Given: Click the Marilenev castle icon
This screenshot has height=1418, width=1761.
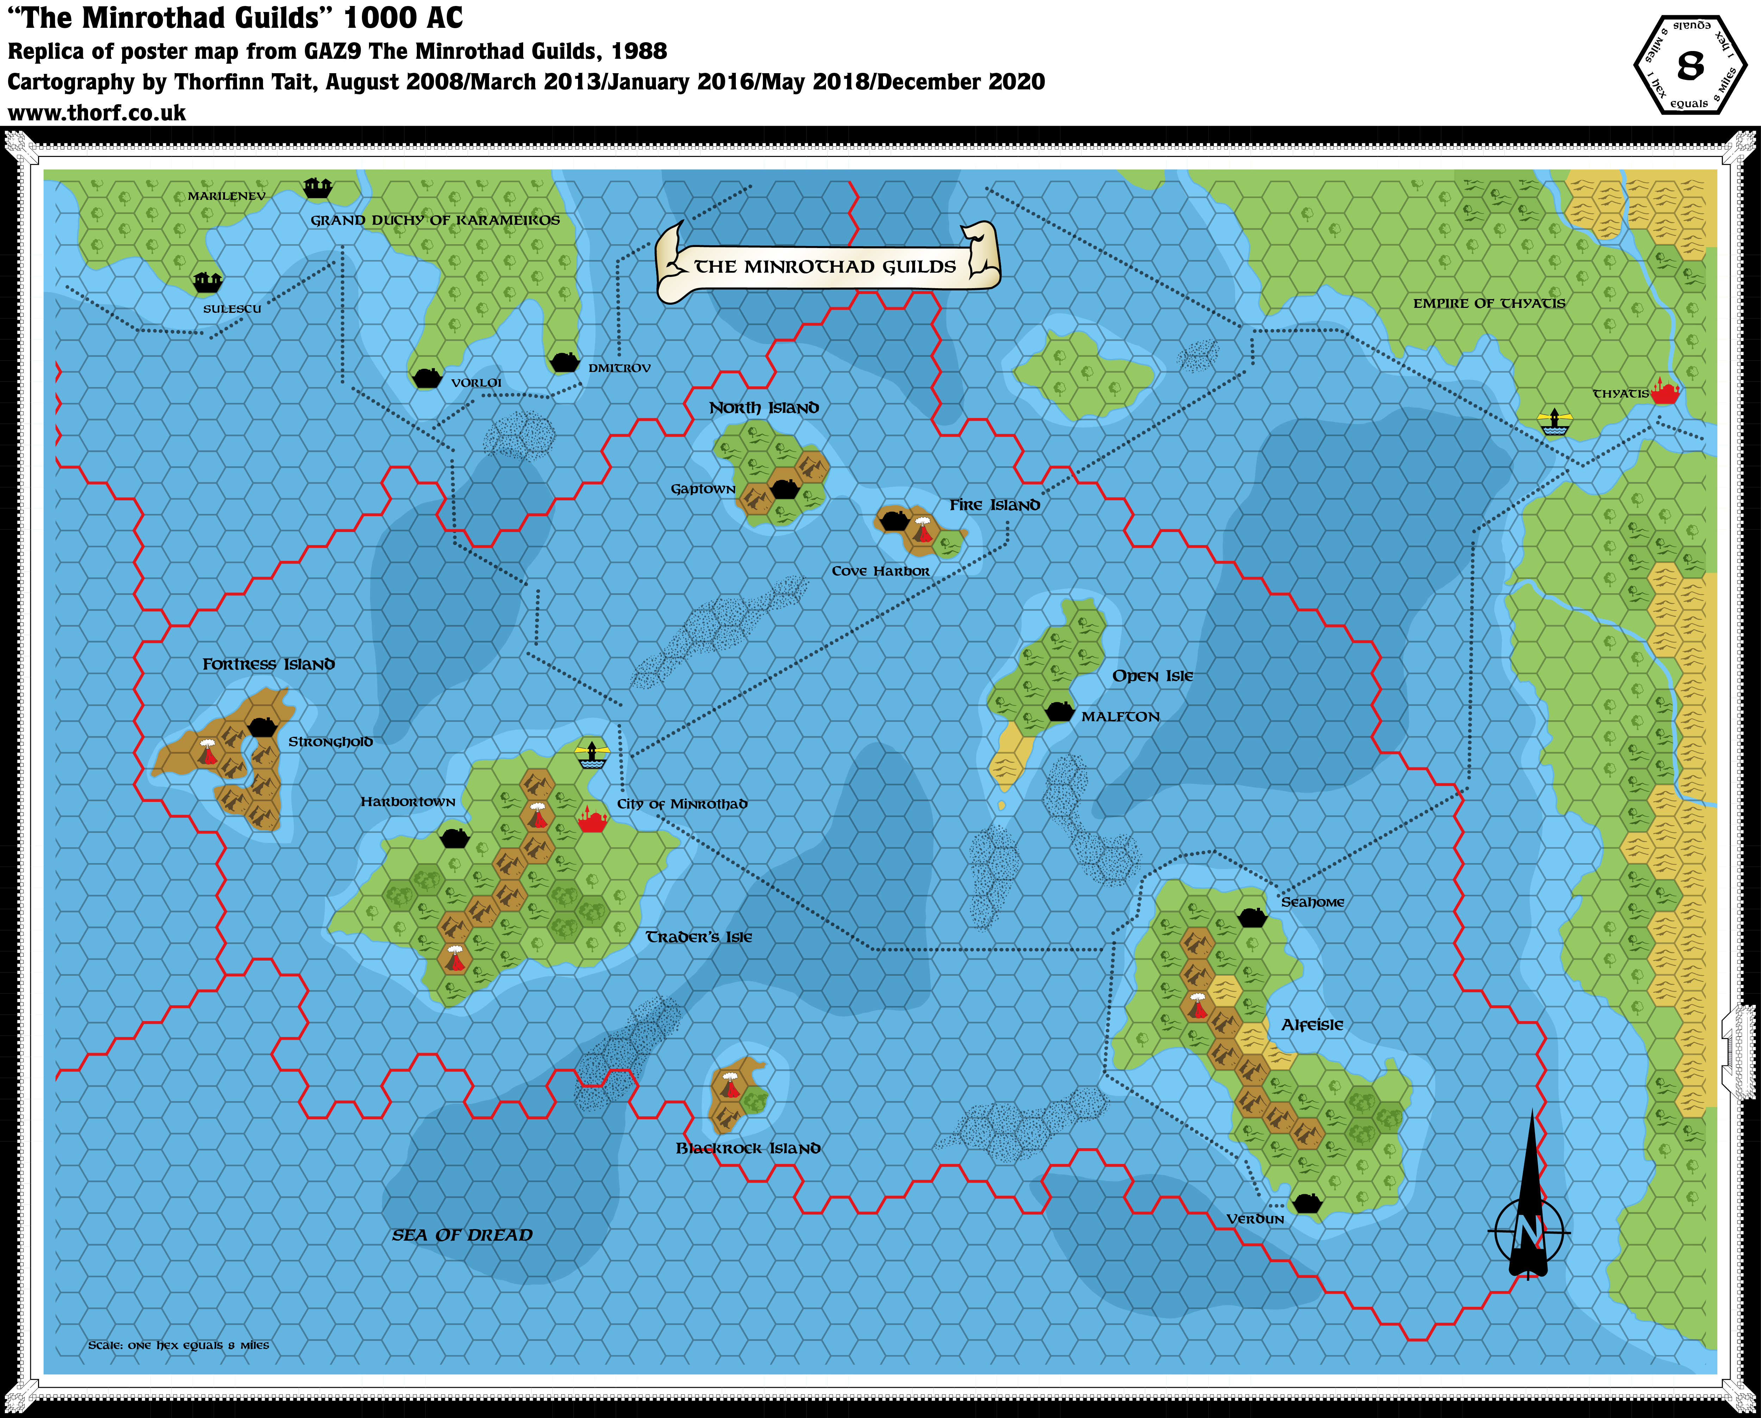Looking at the screenshot, I should pos(317,188).
